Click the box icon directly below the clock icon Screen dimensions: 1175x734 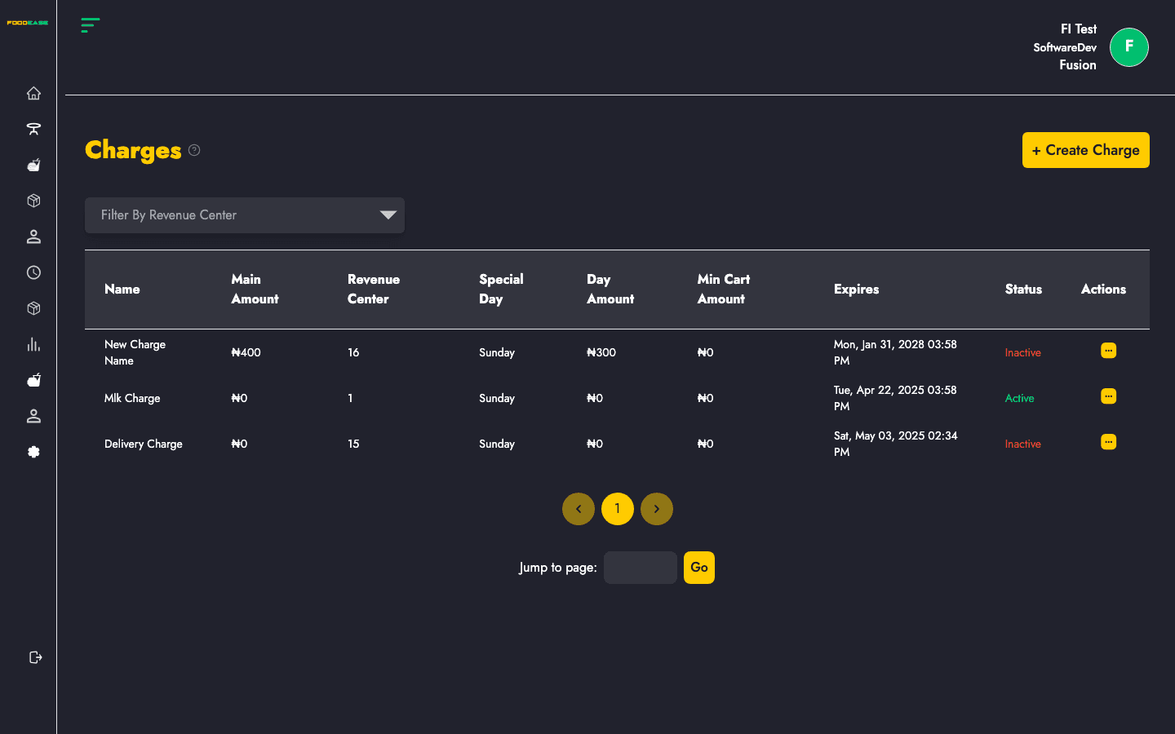tap(33, 308)
